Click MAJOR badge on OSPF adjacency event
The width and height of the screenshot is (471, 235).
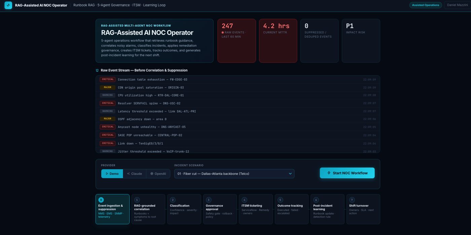[108, 119]
